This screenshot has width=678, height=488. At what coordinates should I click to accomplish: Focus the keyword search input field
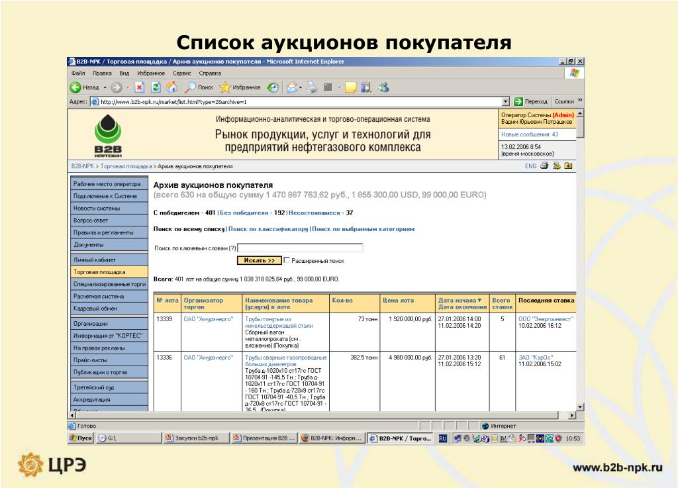[x=300, y=248]
